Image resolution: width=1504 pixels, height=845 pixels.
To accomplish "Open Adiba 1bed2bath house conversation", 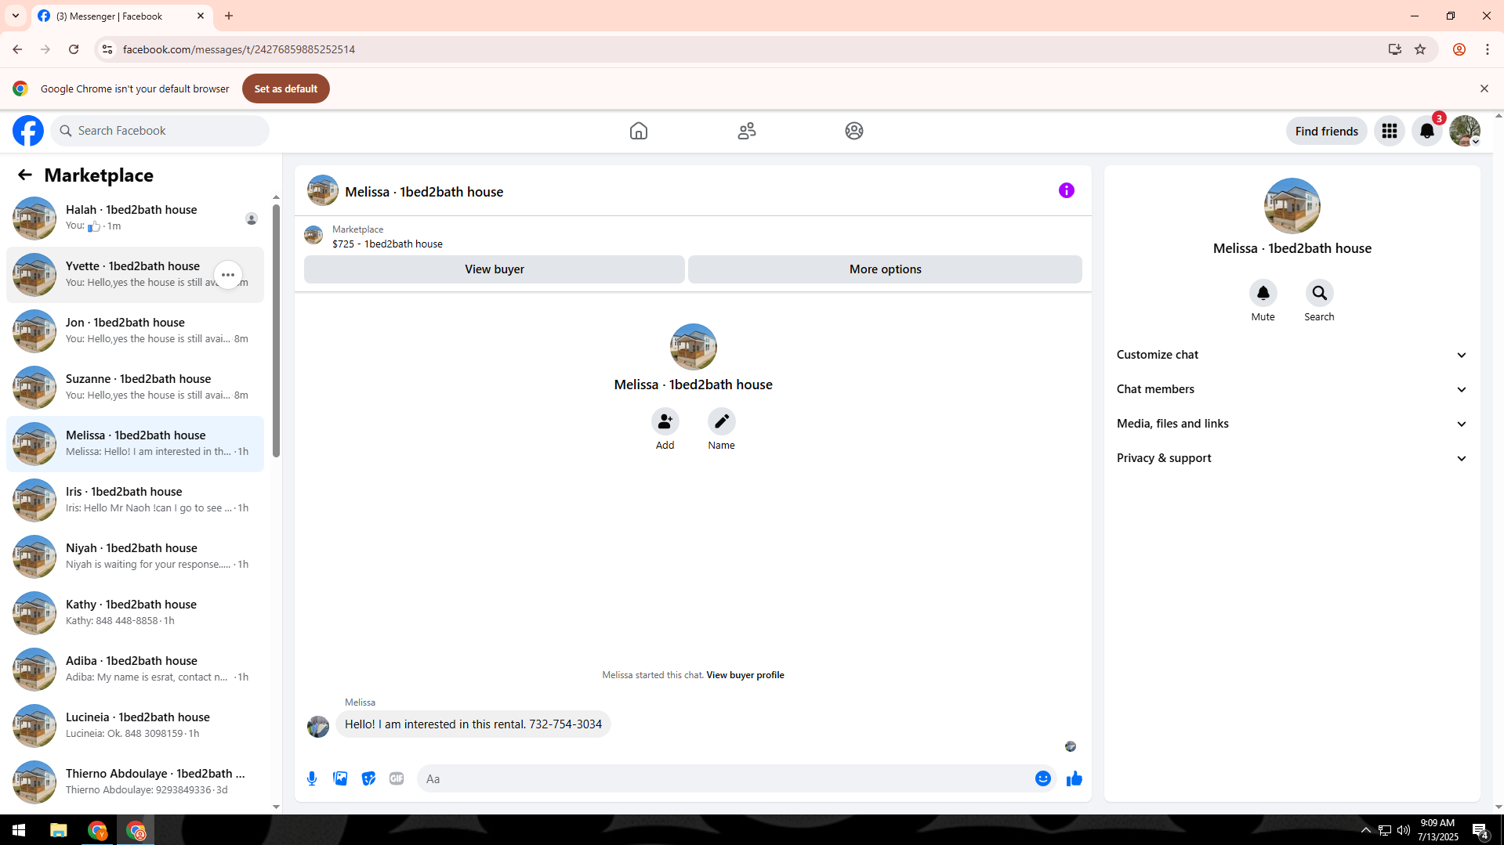I will (x=135, y=670).
